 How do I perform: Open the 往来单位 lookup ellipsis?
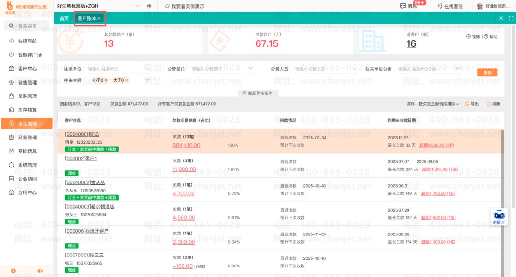[x=147, y=69]
